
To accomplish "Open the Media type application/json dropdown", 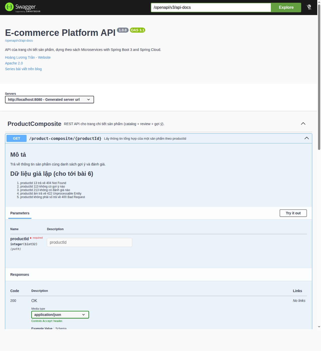I will (60, 315).
